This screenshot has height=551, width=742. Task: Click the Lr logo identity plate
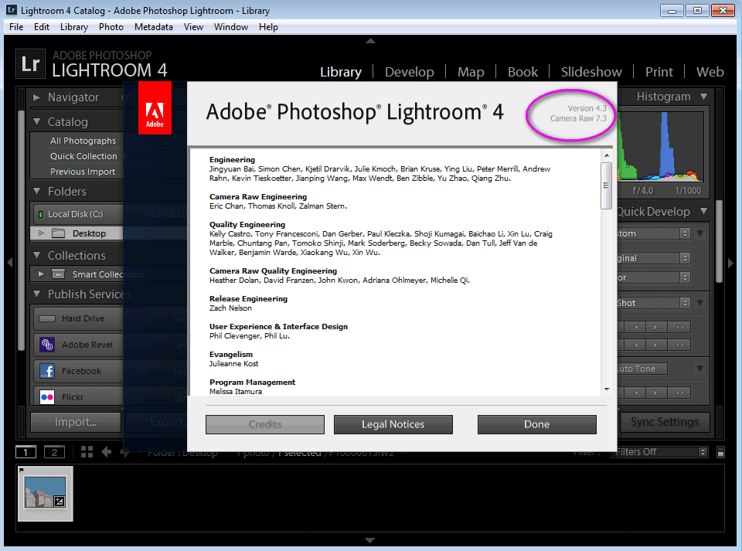[31, 63]
